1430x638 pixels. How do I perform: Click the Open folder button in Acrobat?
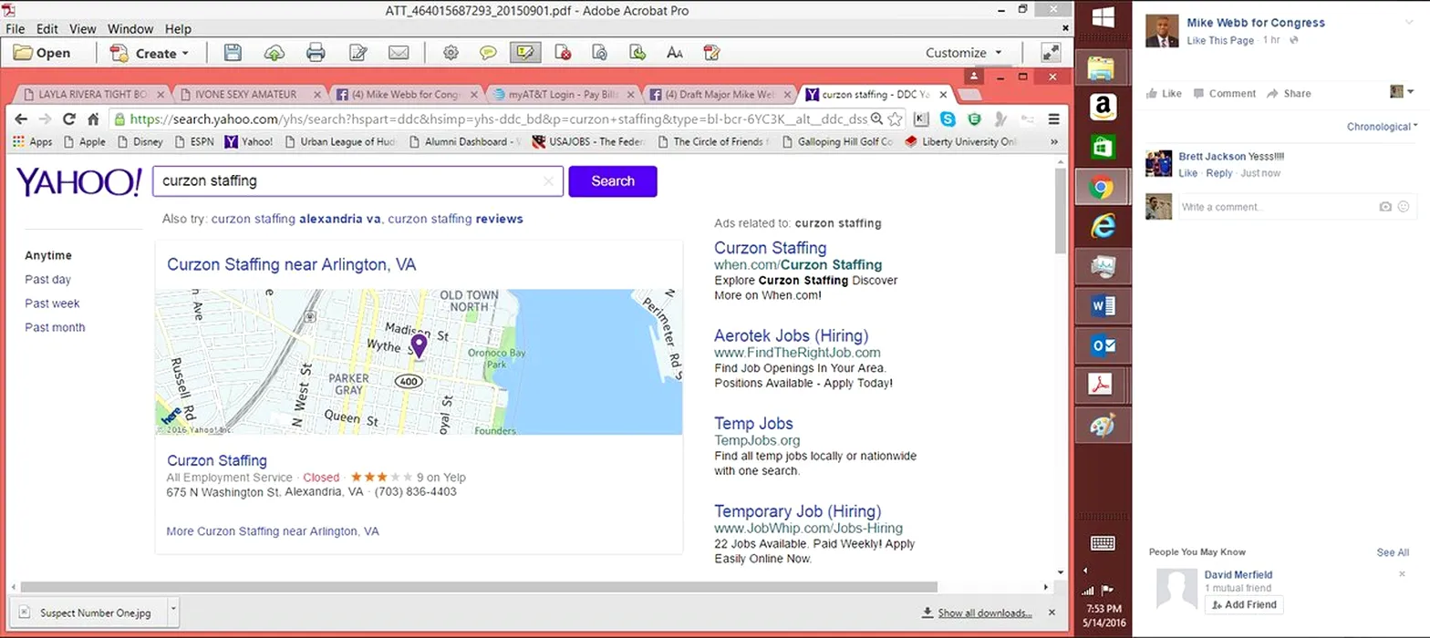pyautogui.click(x=42, y=53)
